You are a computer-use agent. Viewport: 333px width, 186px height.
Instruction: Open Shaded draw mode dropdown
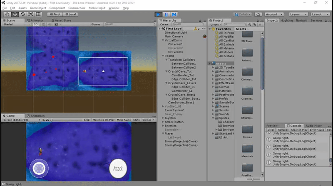(17, 24)
